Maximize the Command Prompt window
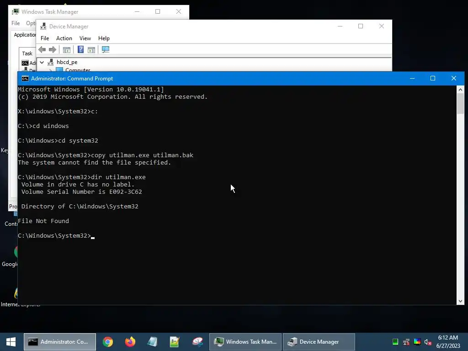 433,78
